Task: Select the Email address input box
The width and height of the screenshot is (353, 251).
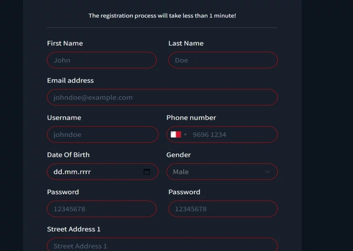Action: [x=162, y=98]
